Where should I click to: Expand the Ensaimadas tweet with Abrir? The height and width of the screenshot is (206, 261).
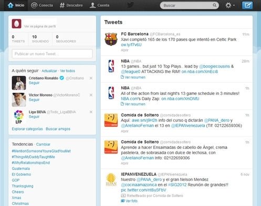click(124, 164)
